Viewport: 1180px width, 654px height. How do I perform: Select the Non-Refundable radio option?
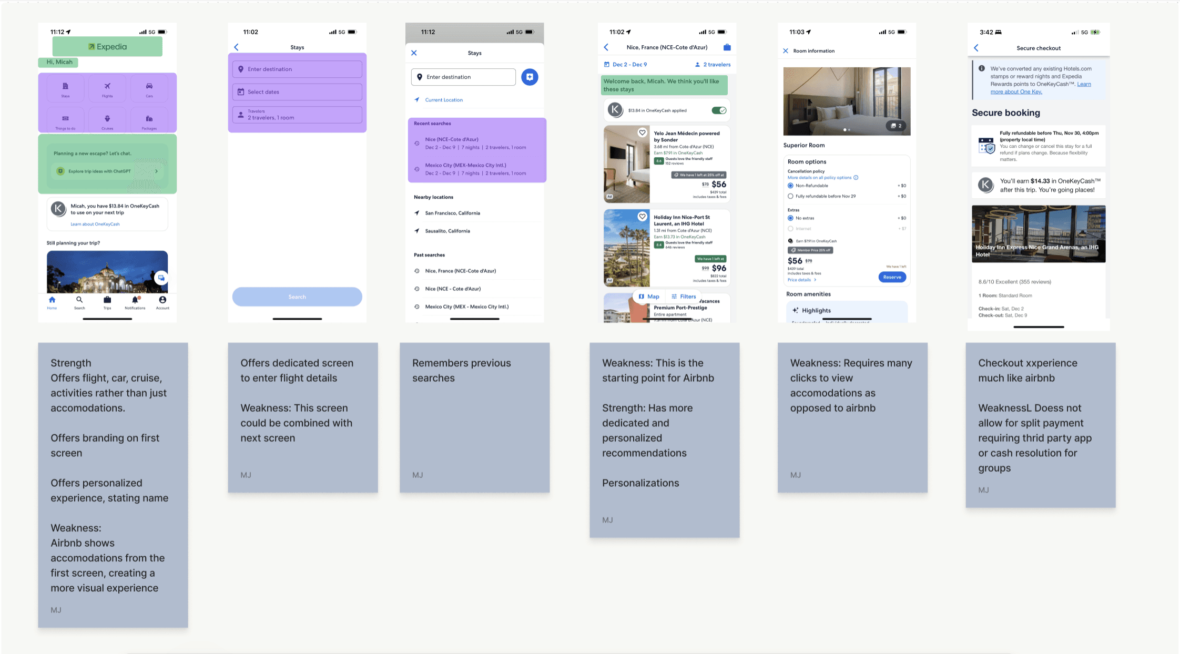point(790,186)
